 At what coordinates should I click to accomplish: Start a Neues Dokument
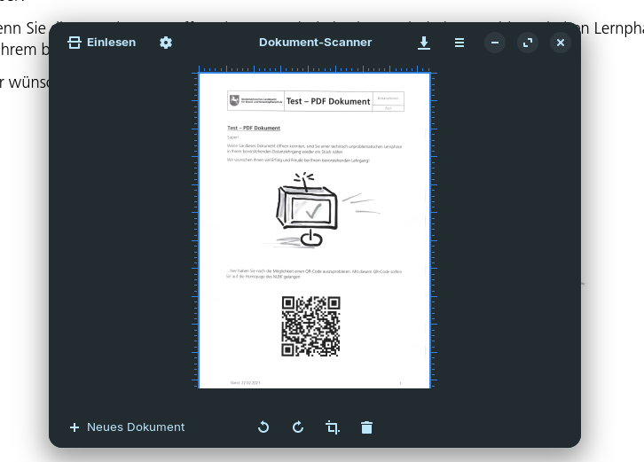point(128,427)
